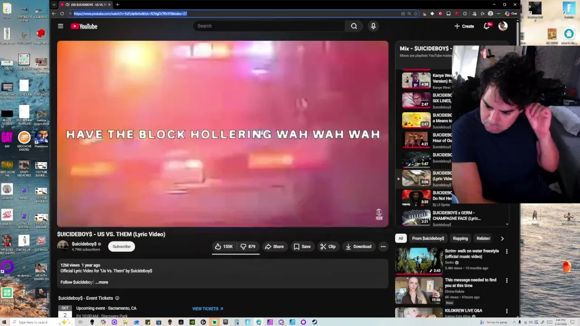This screenshot has width=580, height=326.
Task: Expand description with ...more
Action: point(102,282)
